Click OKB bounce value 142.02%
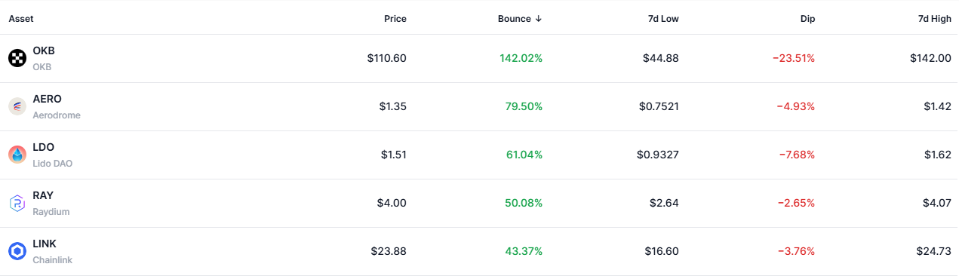959x276 pixels. [x=521, y=58]
